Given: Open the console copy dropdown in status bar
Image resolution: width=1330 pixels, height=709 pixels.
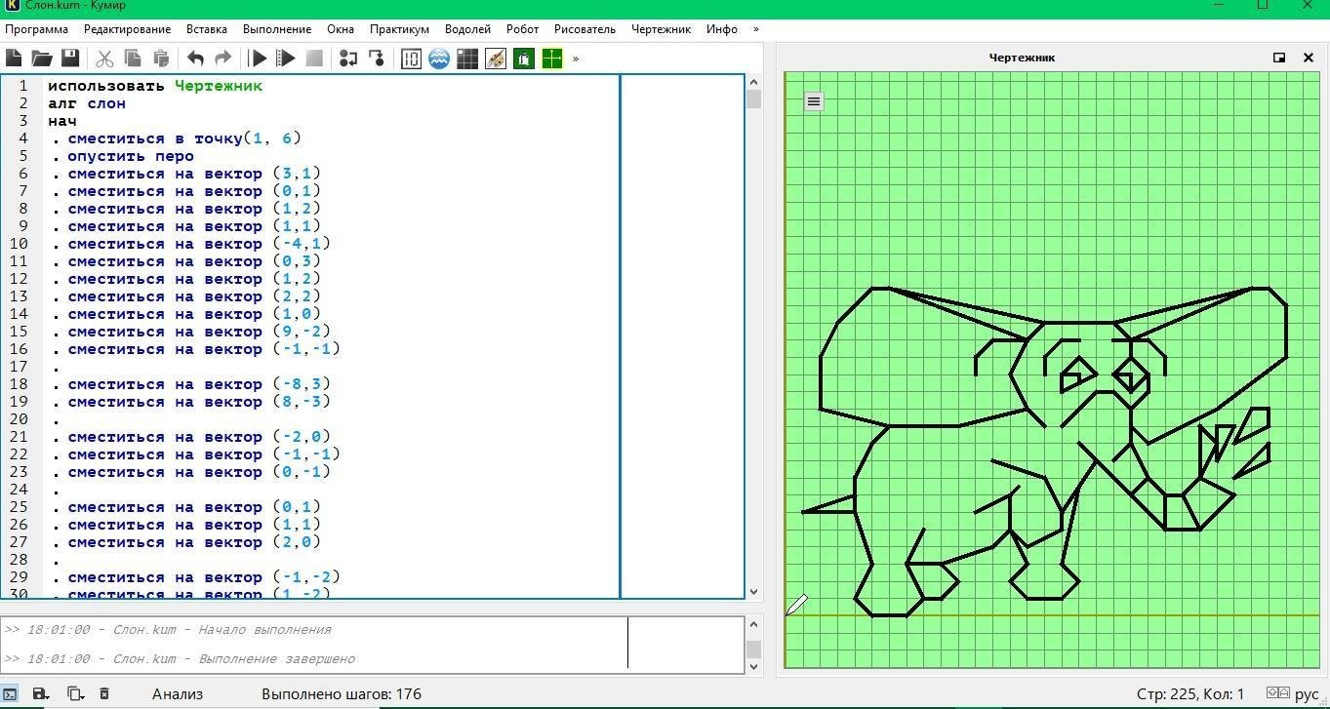Looking at the screenshot, I should click(75, 693).
